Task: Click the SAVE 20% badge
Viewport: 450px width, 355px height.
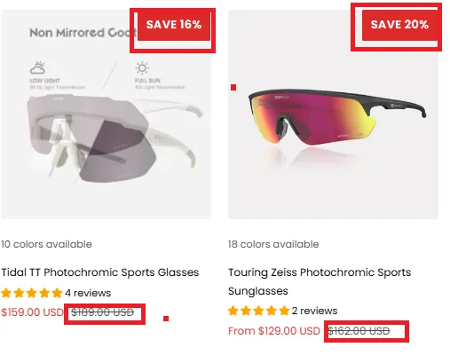Action: pos(399,25)
